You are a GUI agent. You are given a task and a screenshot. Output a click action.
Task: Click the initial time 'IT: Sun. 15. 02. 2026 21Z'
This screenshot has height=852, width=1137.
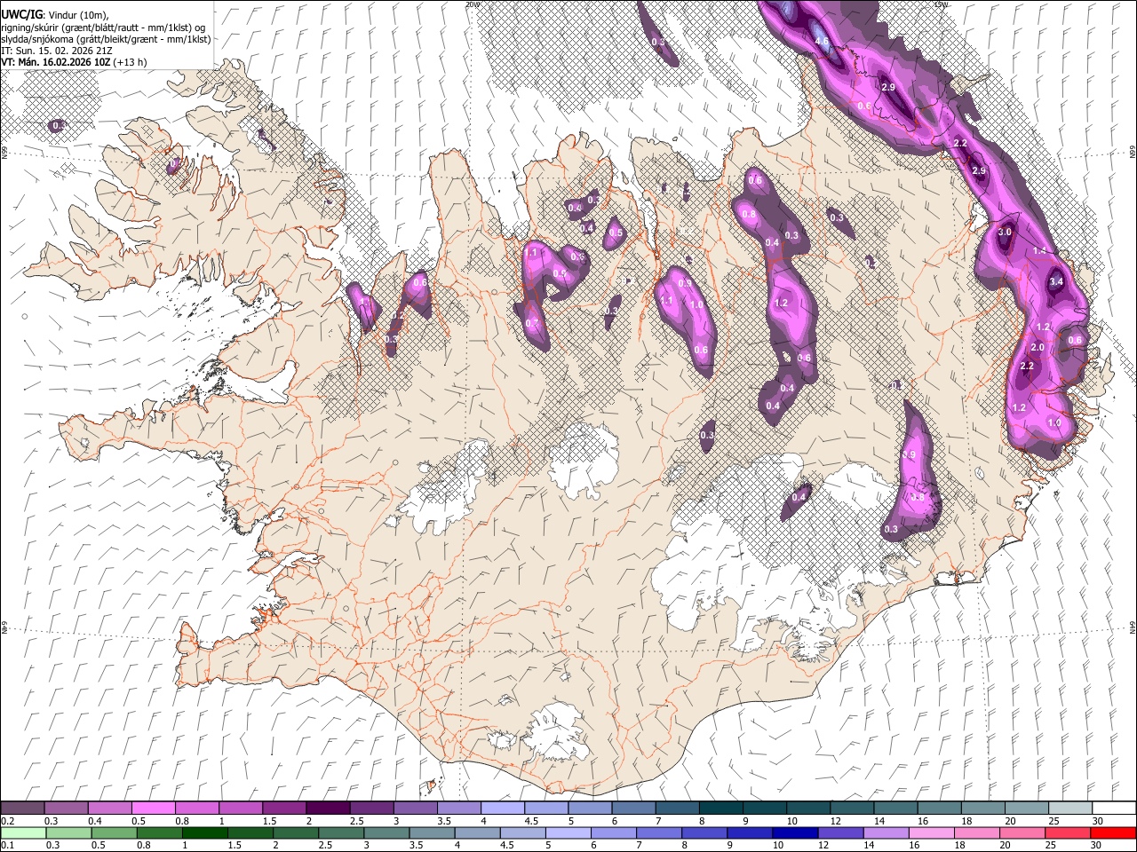57,51
